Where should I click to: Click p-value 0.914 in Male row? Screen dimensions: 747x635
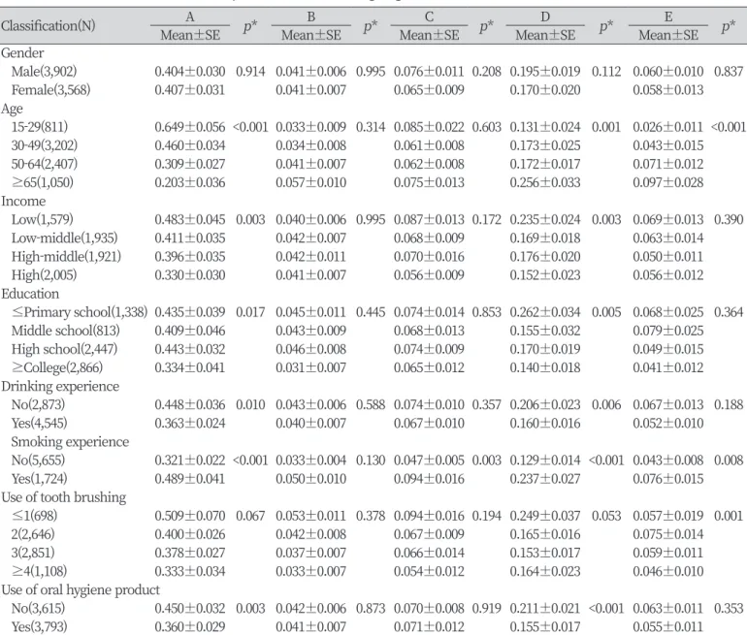[250, 72]
